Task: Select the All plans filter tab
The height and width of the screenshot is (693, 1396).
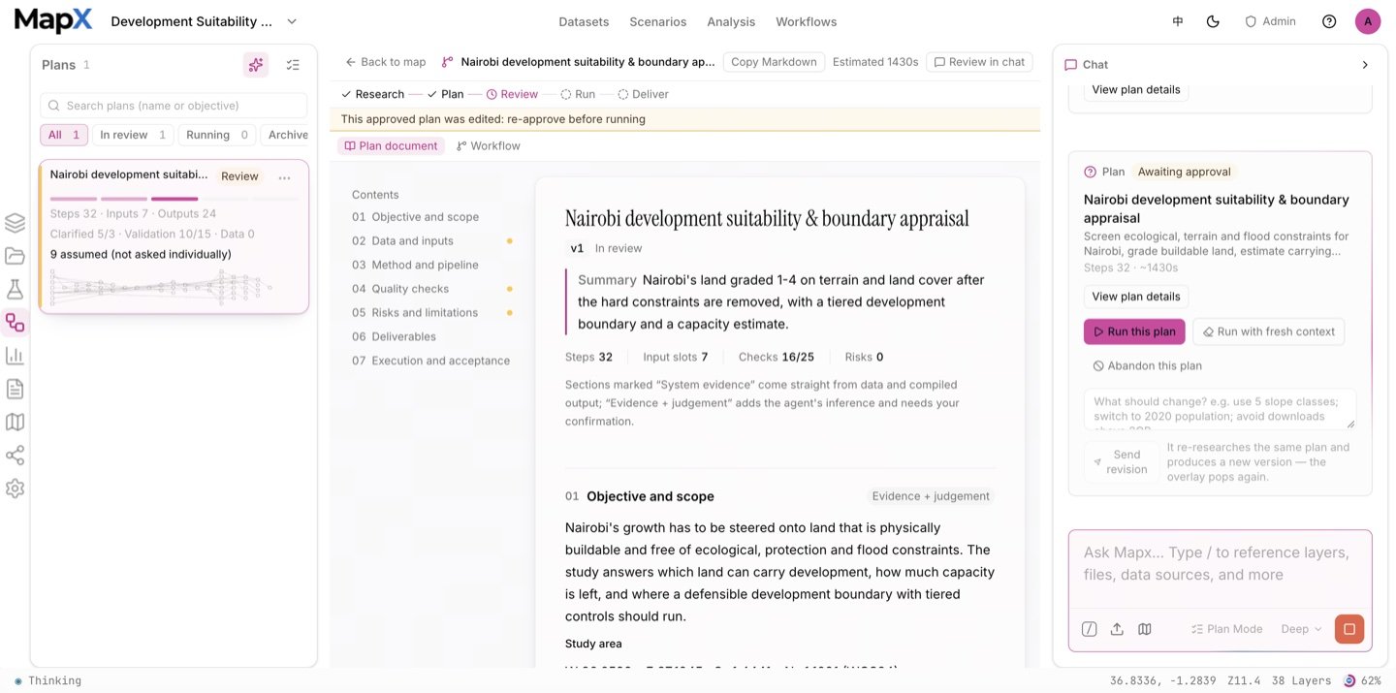Action: (64, 135)
